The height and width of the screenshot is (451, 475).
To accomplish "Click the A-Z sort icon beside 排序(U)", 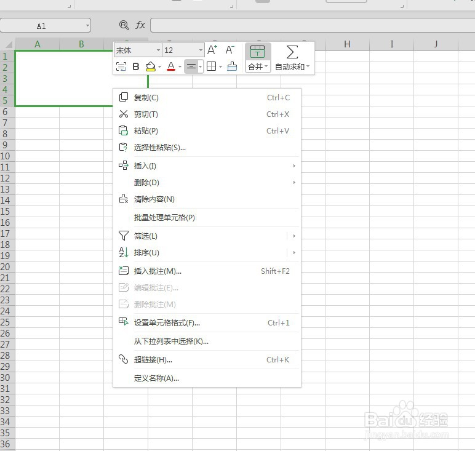I will pyautogui.click(x=124, y=252).
